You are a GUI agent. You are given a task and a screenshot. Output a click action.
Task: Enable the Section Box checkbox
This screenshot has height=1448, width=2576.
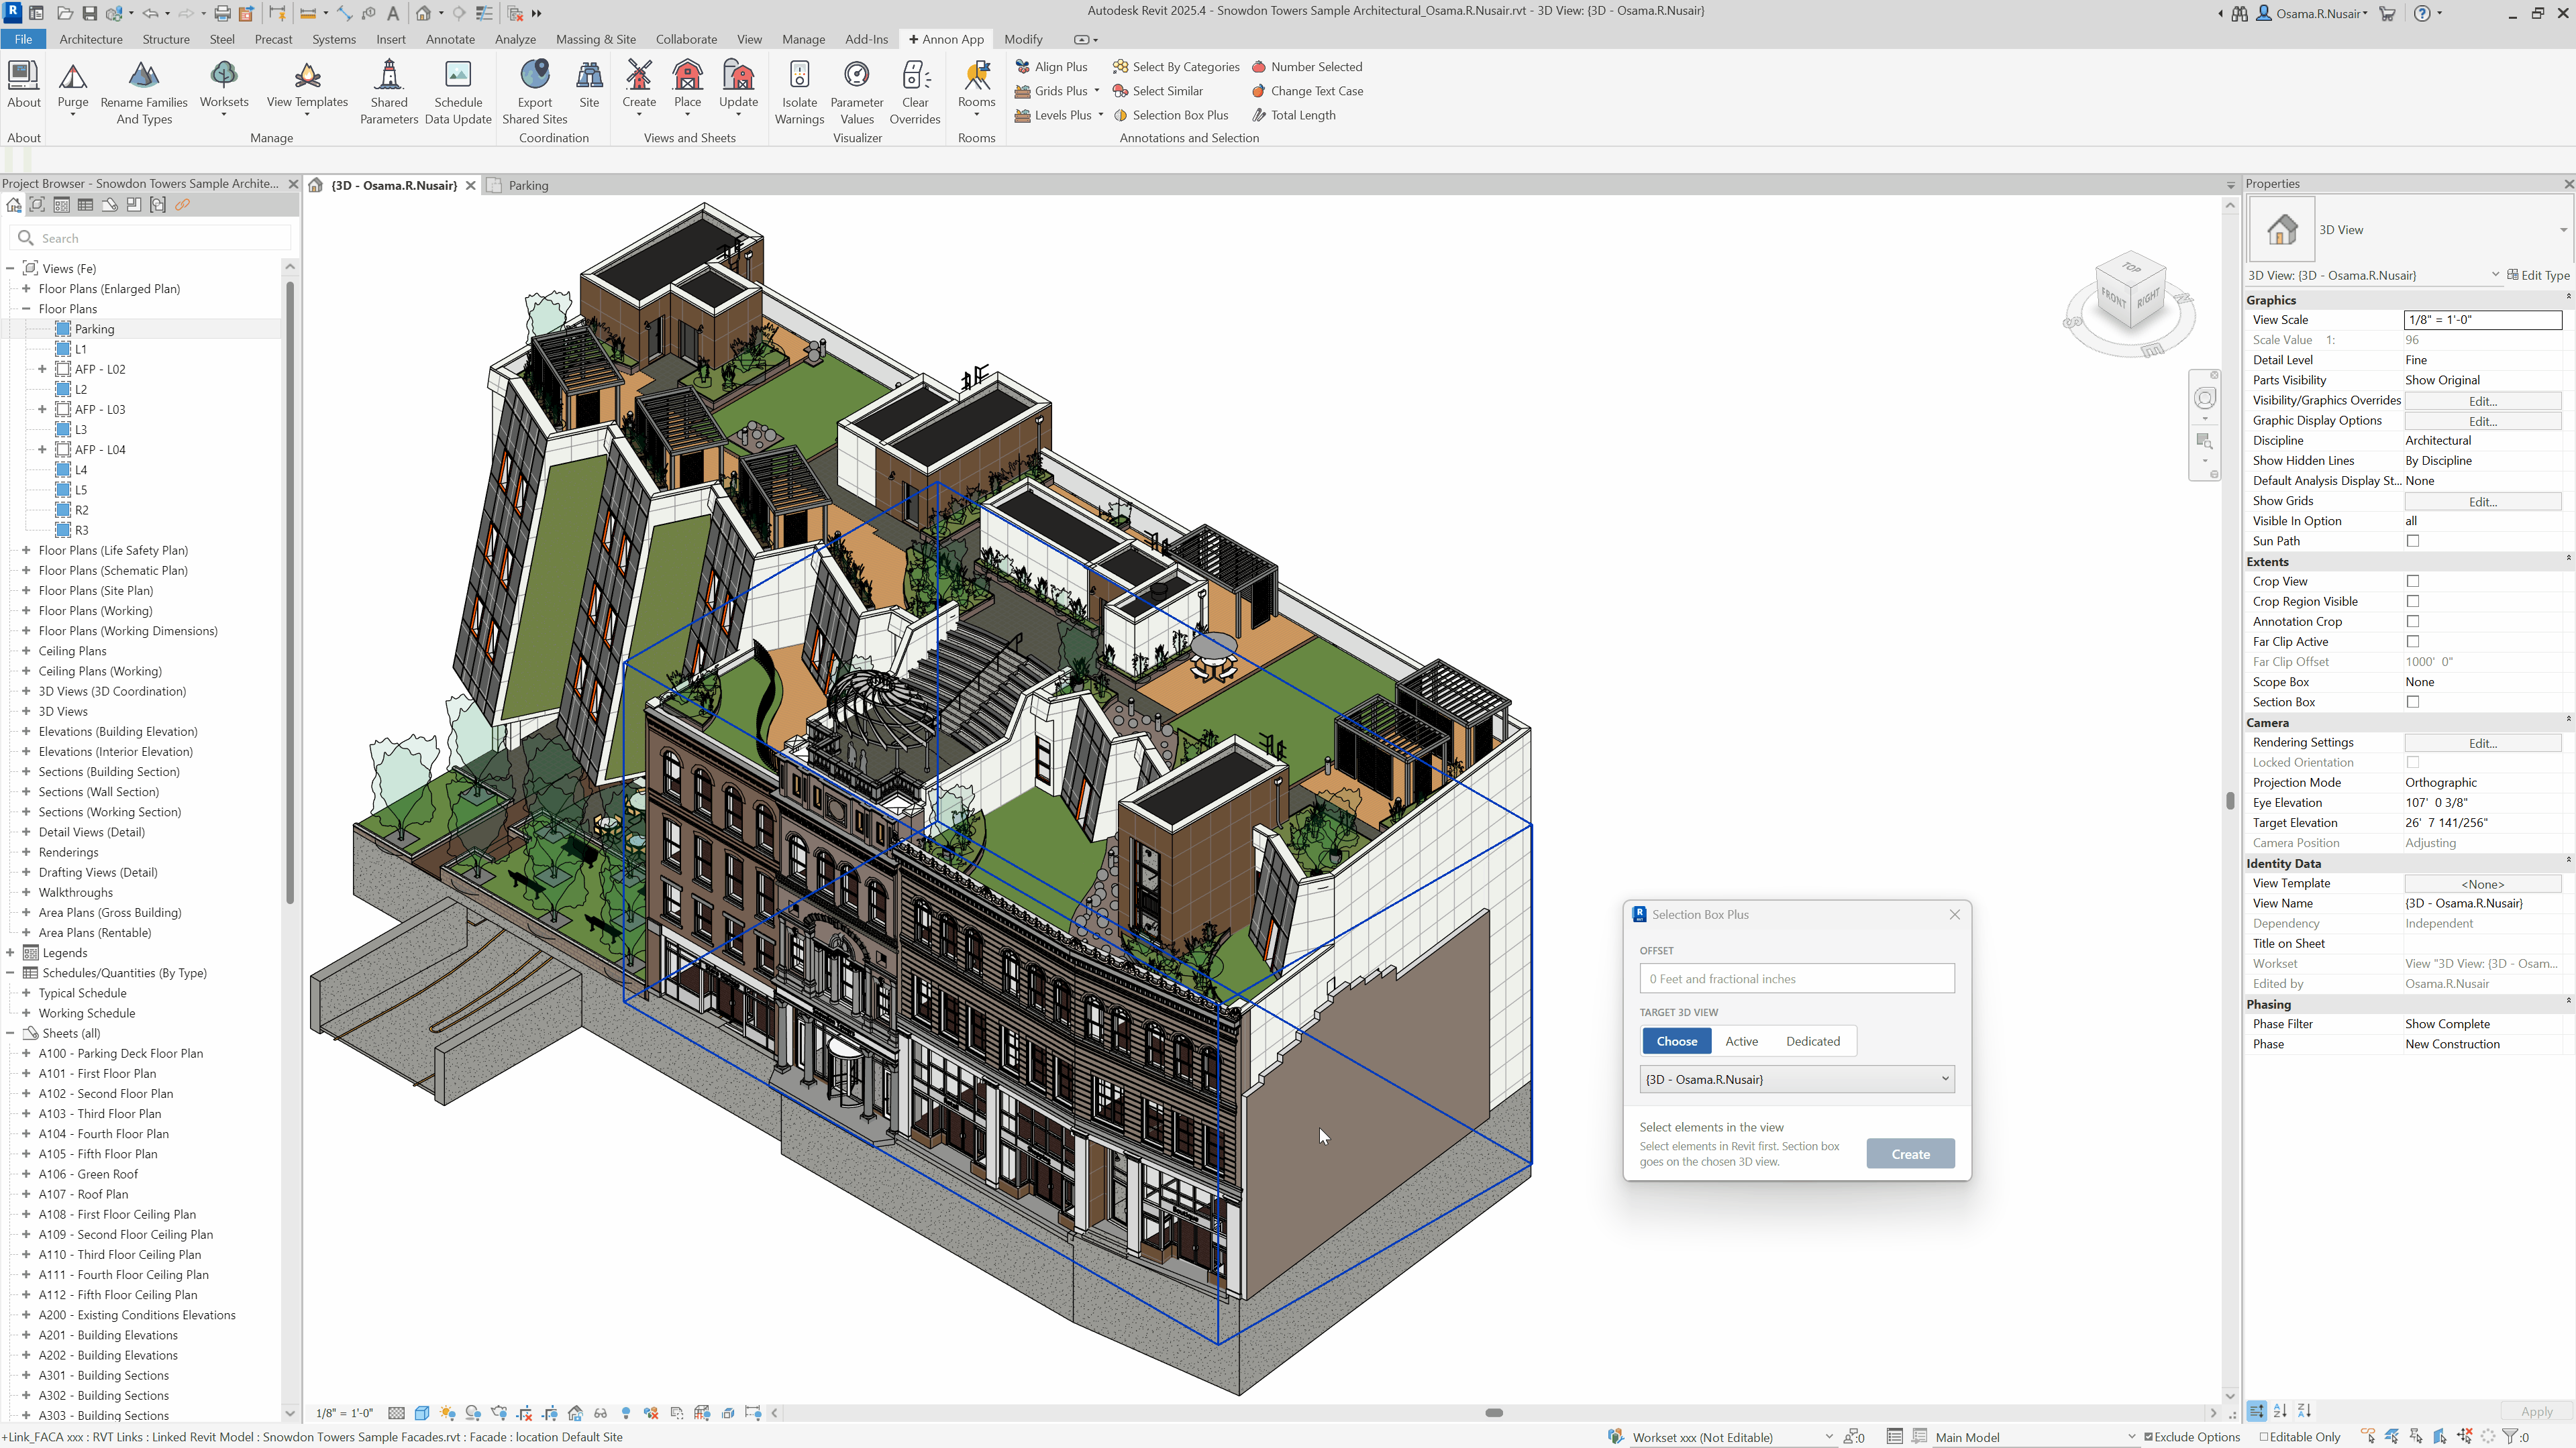2413,702
